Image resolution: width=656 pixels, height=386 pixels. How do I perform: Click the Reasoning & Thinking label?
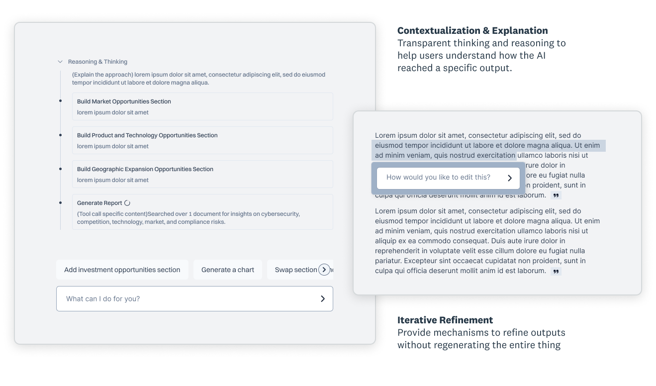pos(98,62)
